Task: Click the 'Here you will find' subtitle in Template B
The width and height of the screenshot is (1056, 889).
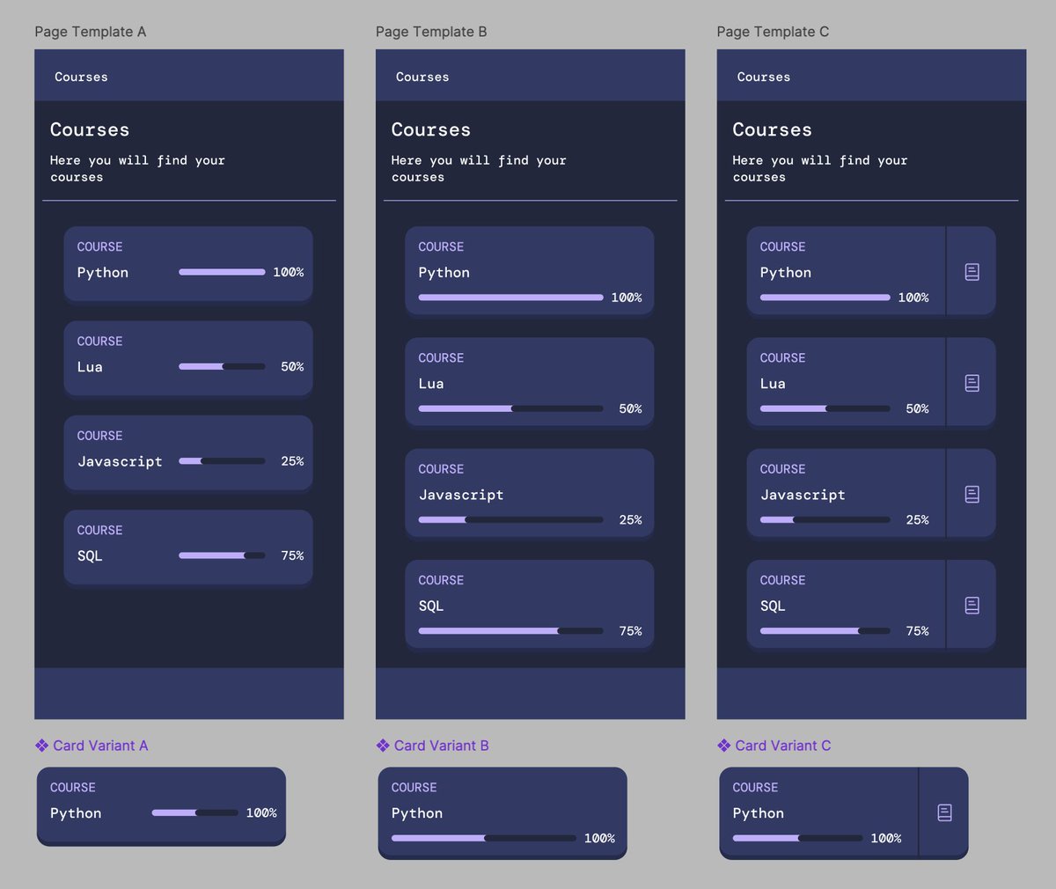Action: point(479,168)
